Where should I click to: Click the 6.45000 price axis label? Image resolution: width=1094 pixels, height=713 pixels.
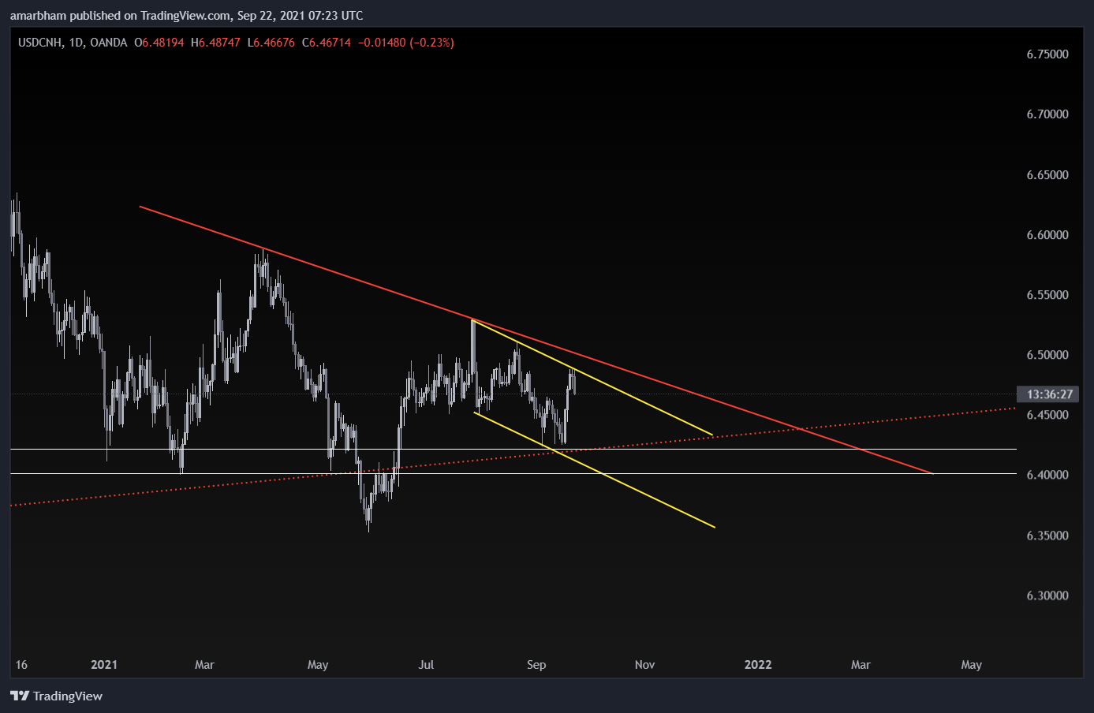(1047, 415)
